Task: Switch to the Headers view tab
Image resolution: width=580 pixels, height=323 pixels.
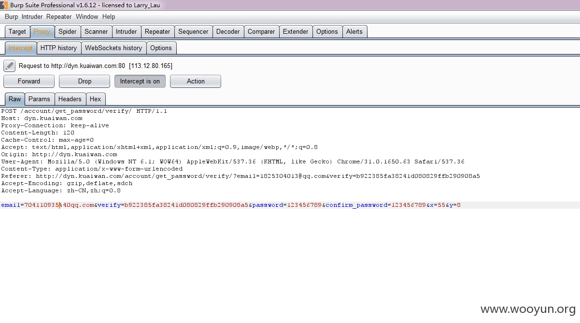Action: coord(70,99)
